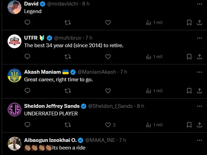
Task: Open more options menu on UTFR tweet
Action: 199,38
